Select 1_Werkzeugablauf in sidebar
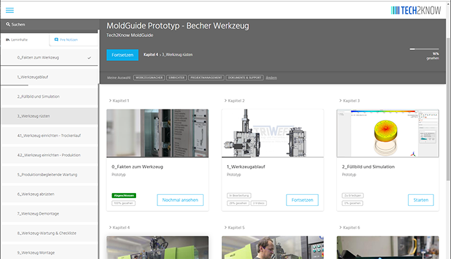This screenshot has height=259, width=451. click(x=49, y=77)
